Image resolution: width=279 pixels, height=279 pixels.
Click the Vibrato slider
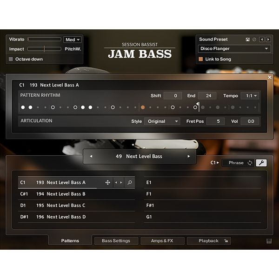44,40
